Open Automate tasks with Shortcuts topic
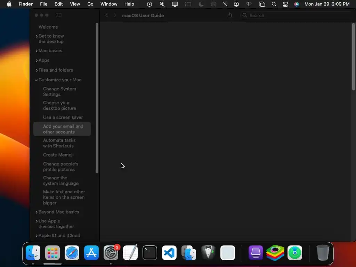 pos(59,143)
